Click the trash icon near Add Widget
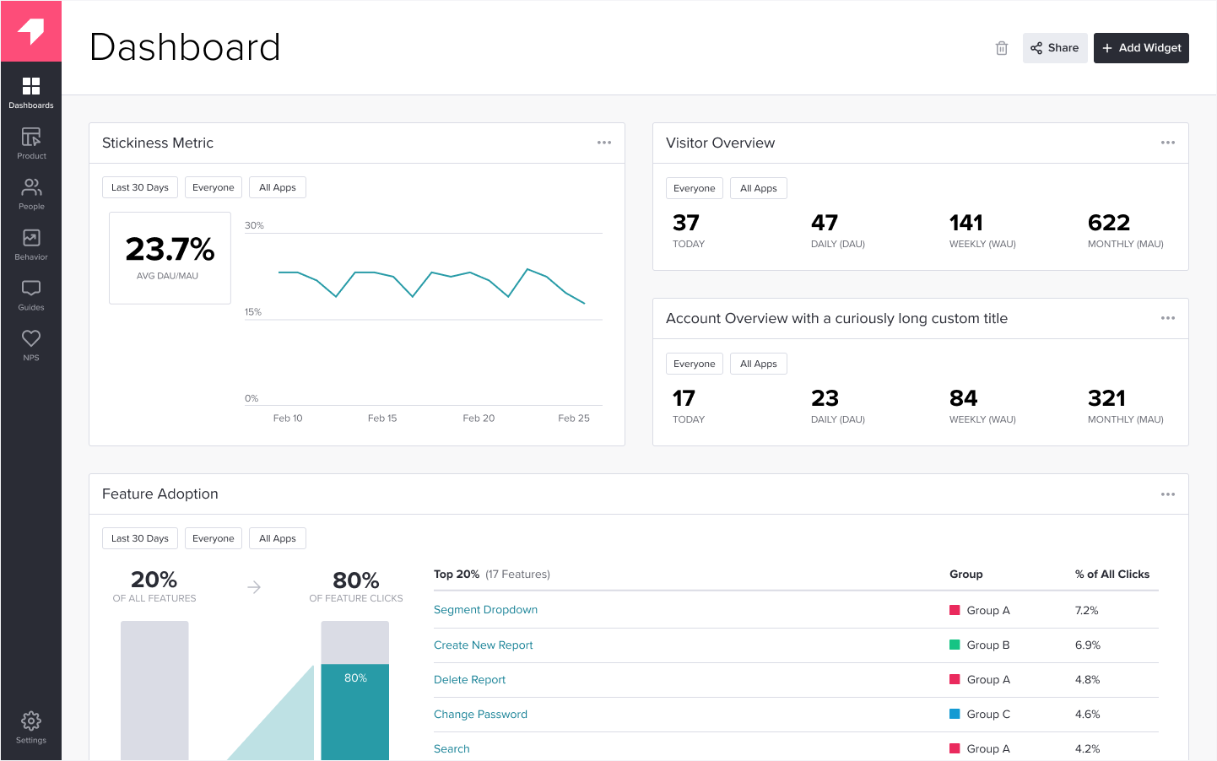Screen dimensions: 1217x761 coord(1002,48)
